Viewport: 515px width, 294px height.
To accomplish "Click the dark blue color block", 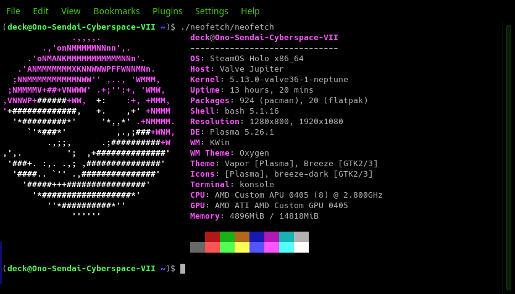I will pos(257,237).
